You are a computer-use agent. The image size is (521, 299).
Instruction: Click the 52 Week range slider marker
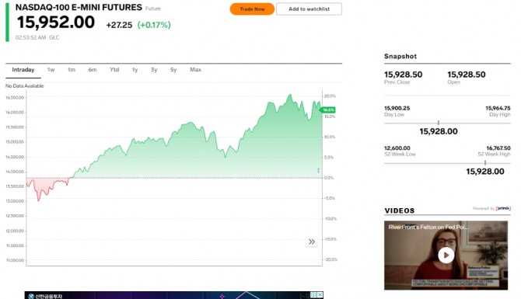click(485, 163)
